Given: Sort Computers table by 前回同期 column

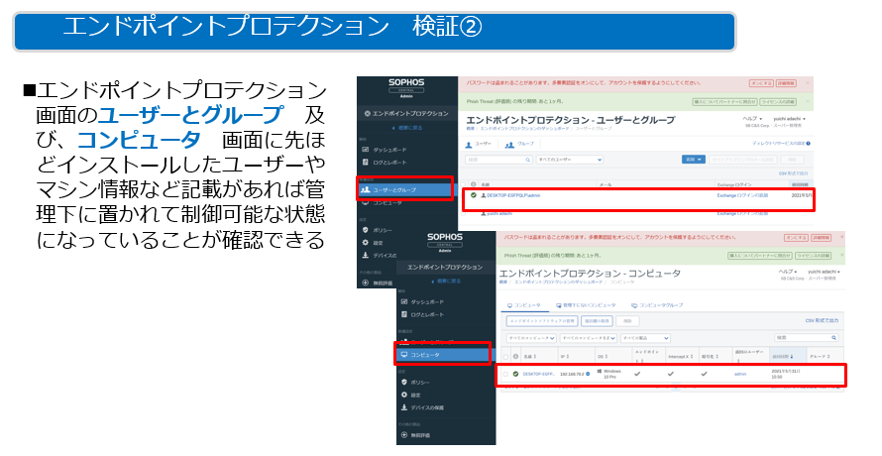Looking at the screenshot, I should point(782,357).
